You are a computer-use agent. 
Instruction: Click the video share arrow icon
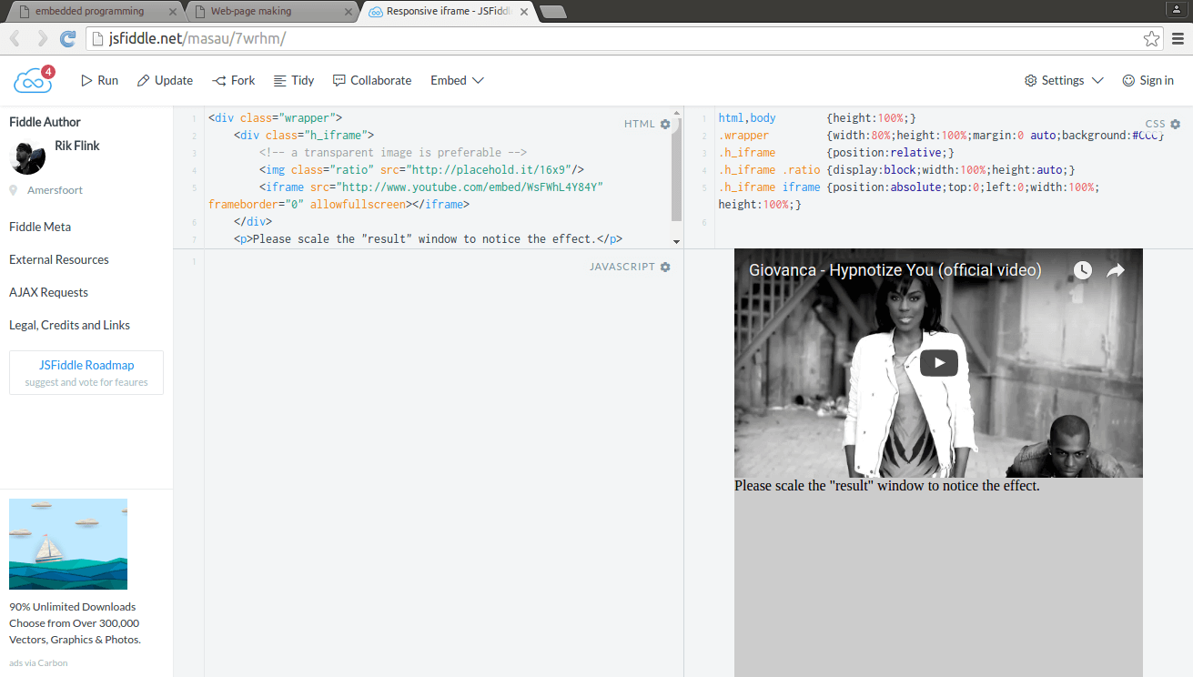[1116, 270]
